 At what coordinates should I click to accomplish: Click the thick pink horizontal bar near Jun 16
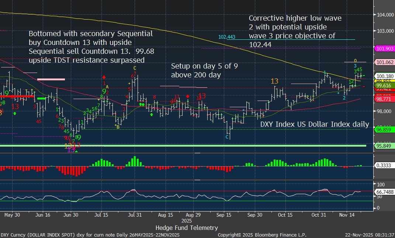[x=51, y=79]
